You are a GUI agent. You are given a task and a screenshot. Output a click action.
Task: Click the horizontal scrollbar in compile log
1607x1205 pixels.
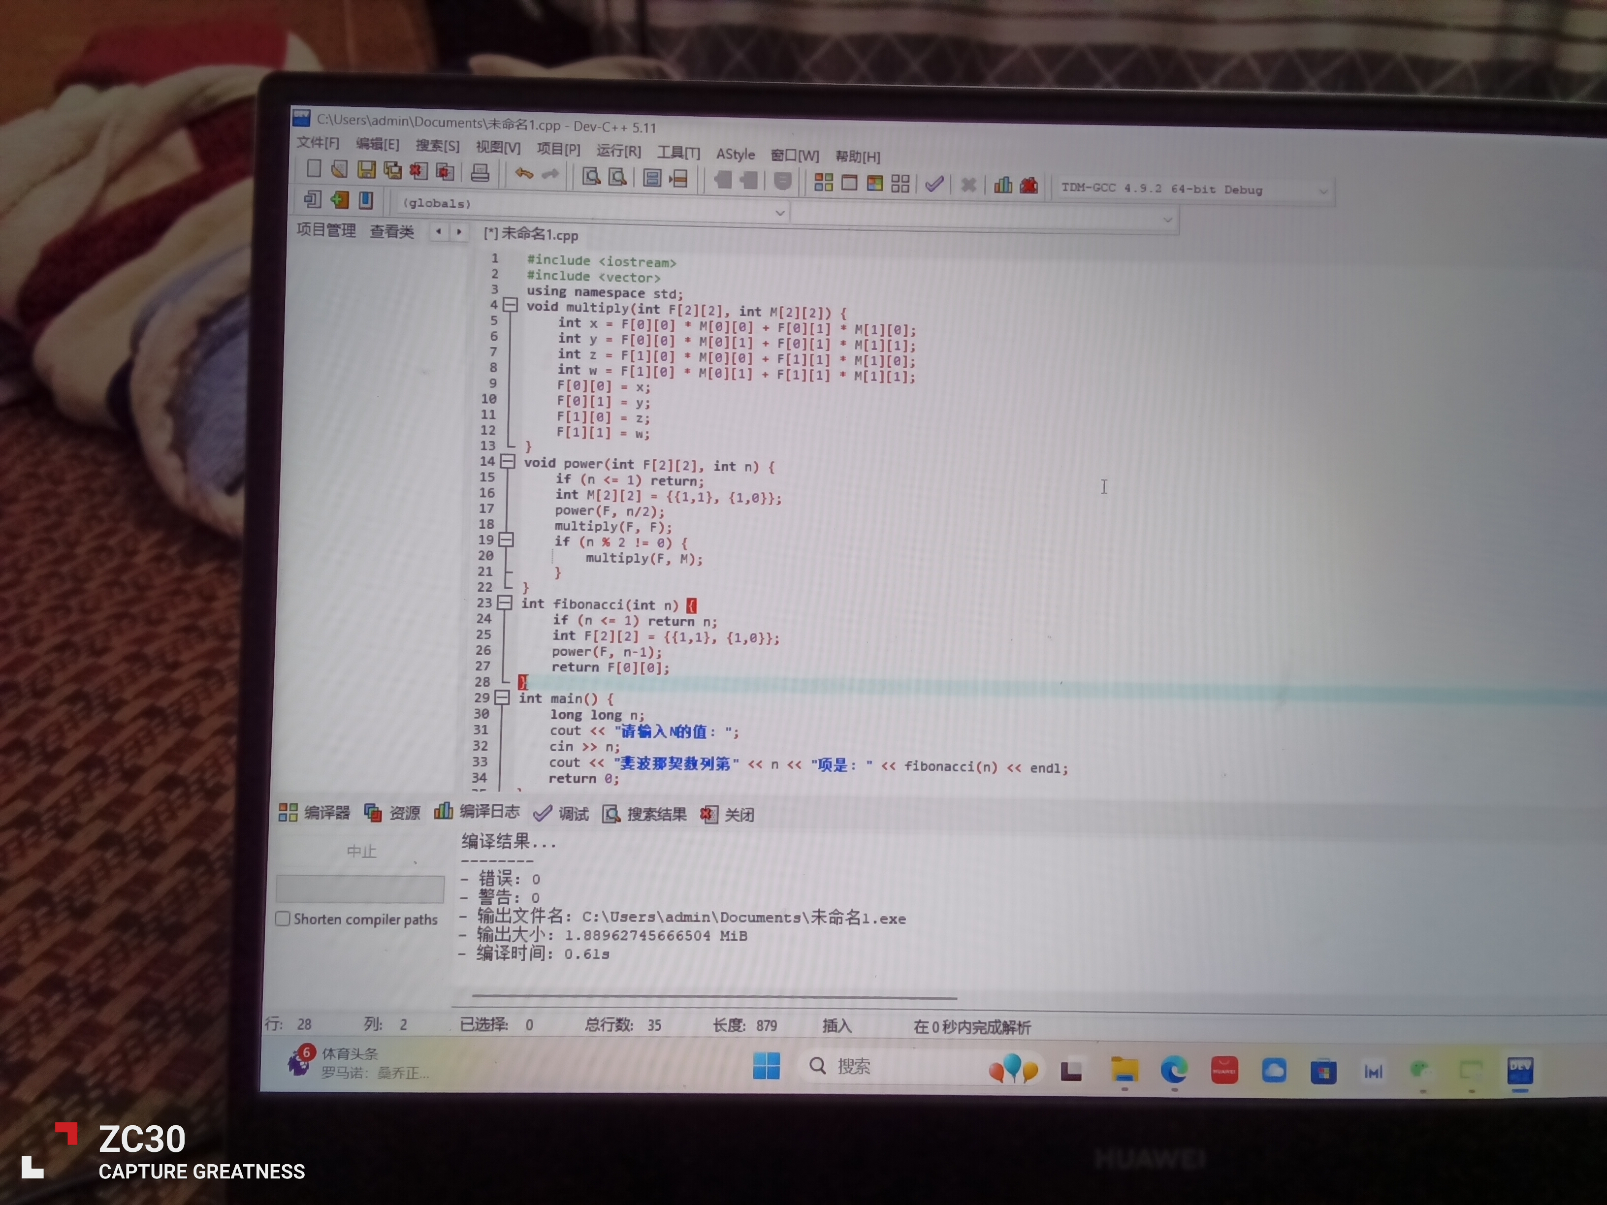pyautogui.click(x=714, y=997)
